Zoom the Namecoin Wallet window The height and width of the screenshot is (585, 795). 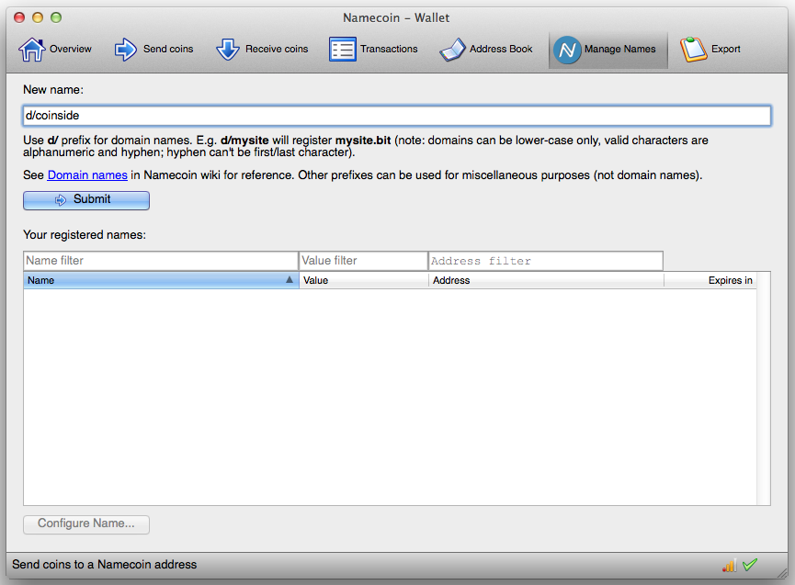tap(56, 17)
